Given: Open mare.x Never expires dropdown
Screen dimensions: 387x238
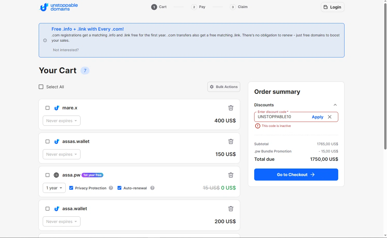Looking at the screenshot, I should (62, 121).
